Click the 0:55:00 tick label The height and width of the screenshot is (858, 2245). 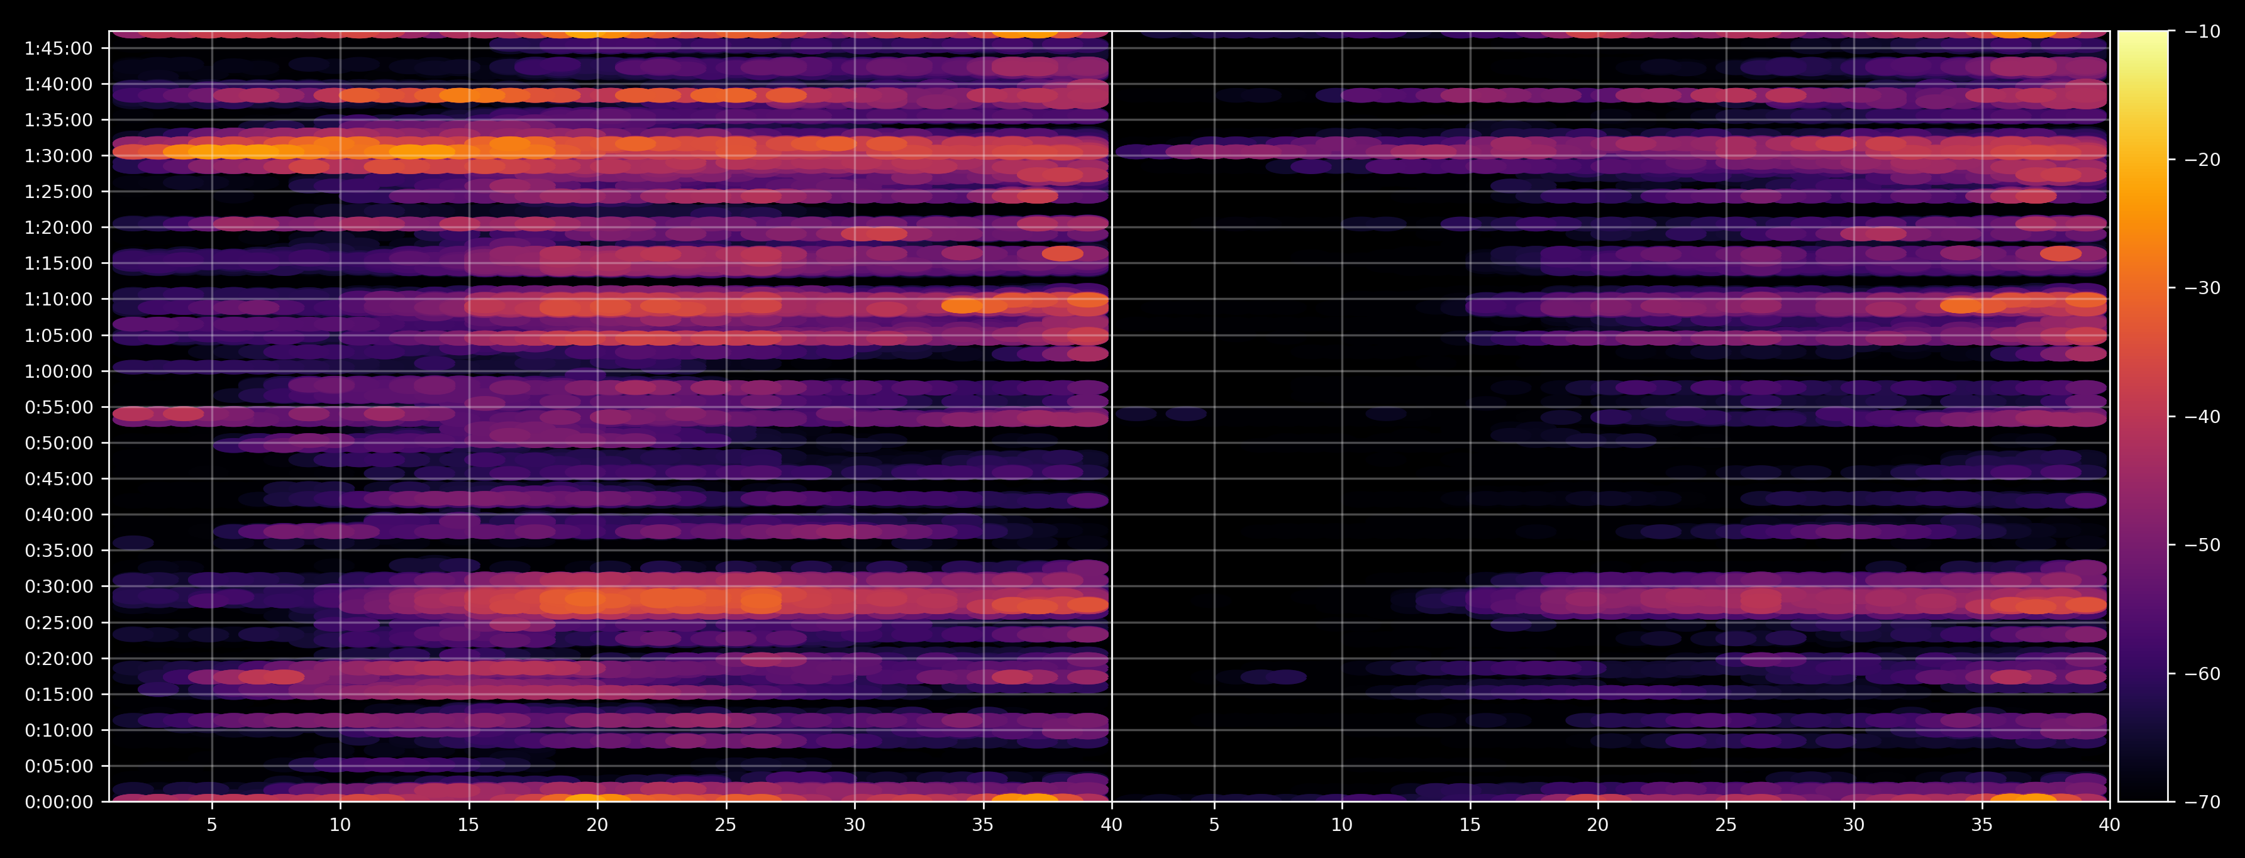pyautogui.click(x=58, y=407)
